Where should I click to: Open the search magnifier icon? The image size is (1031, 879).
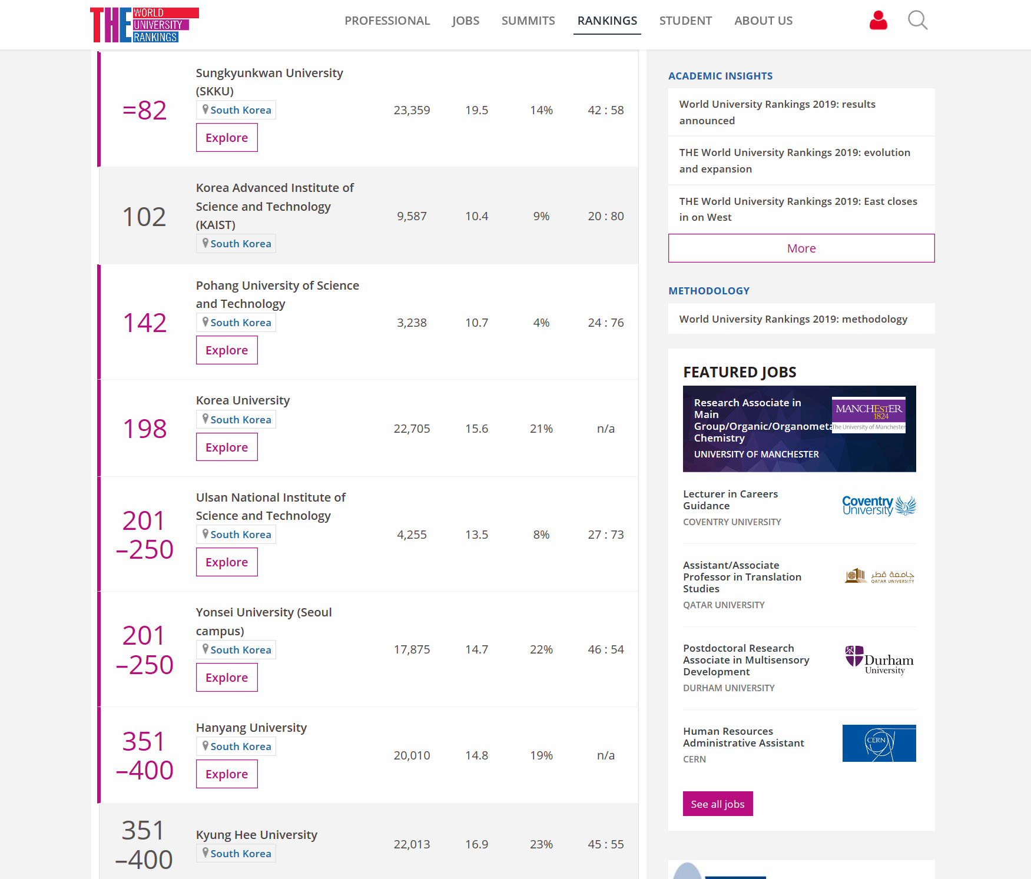pyautogui.click(x=917, y=21)
